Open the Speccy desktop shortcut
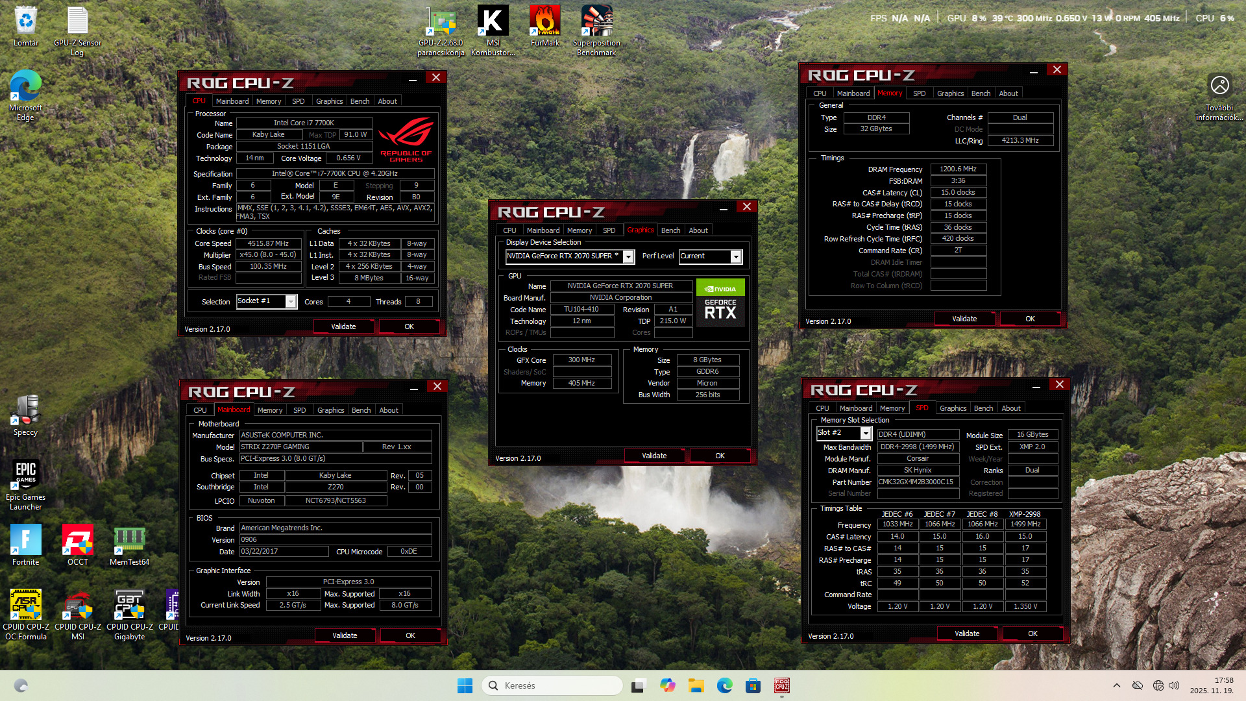 pos(26,412)
